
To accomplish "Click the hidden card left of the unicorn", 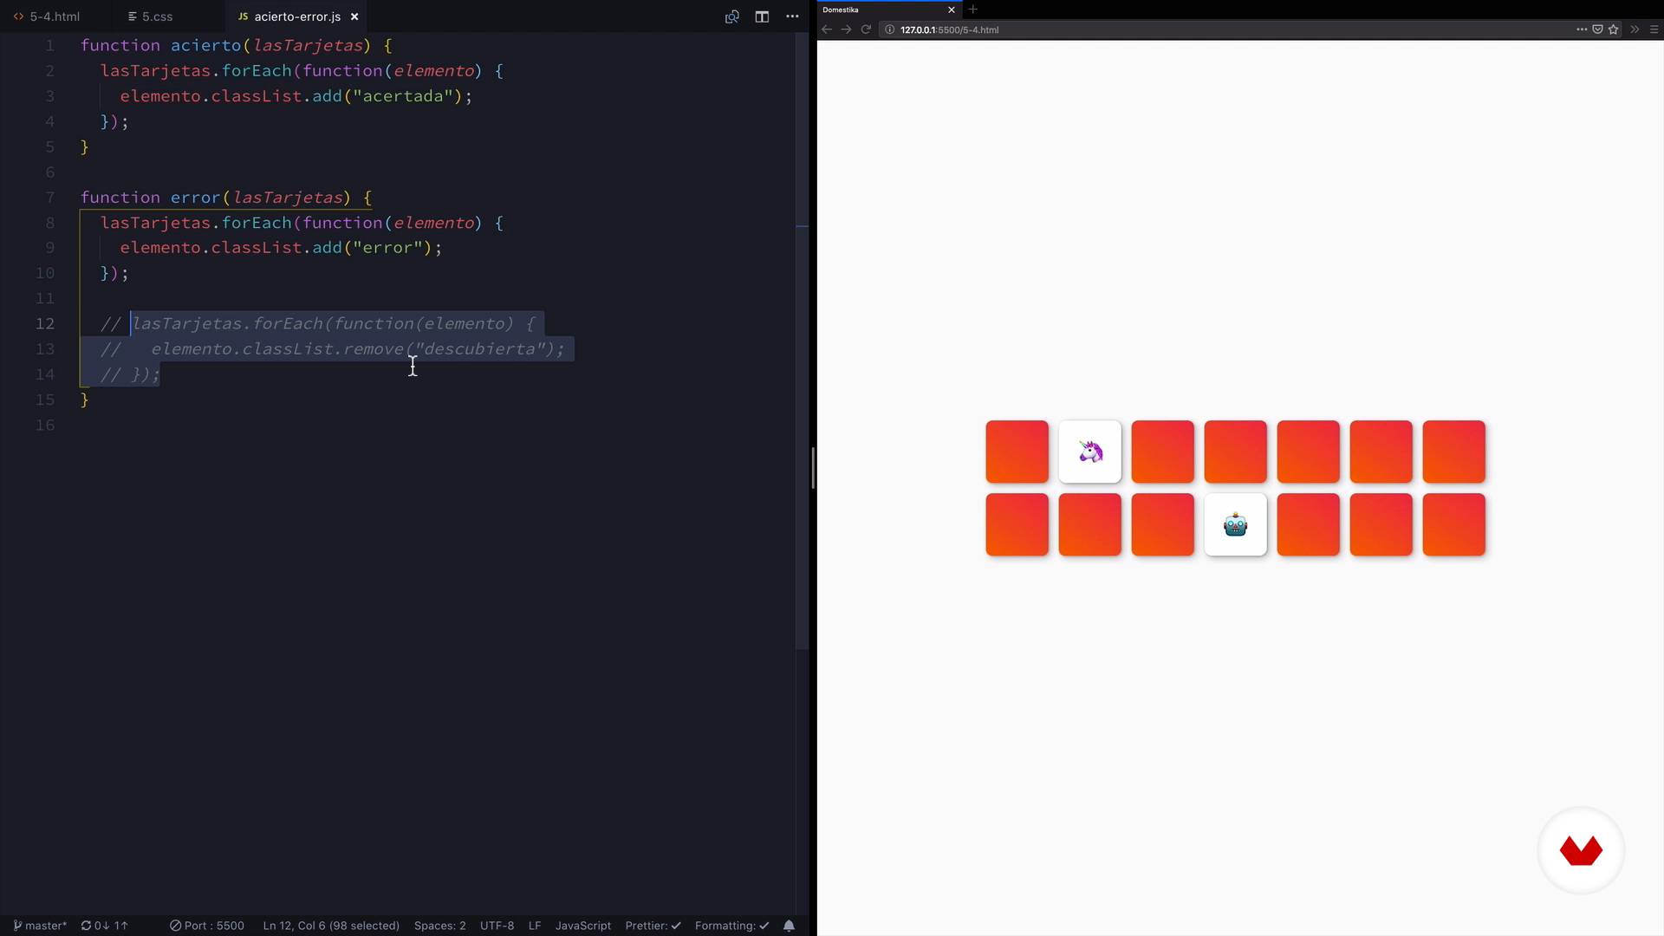I will click(1017, 452).
